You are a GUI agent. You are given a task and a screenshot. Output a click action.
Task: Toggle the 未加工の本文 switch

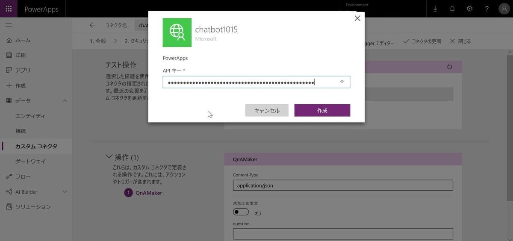pos(241,212)
